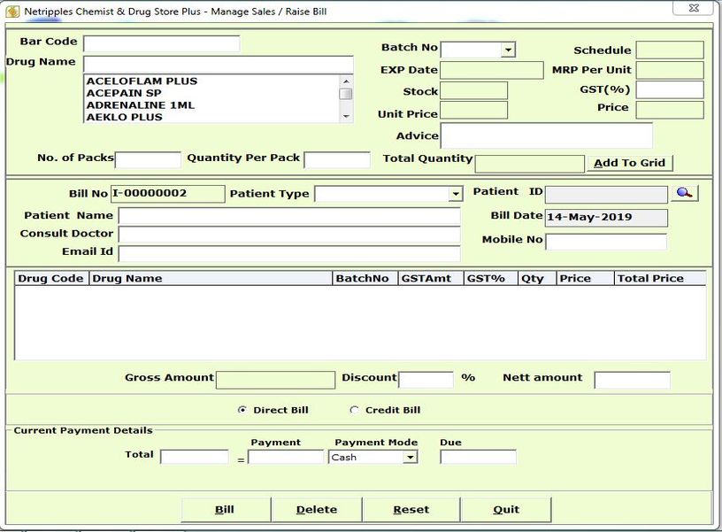This screenshot has width=722, height=532.
Task: Click the Quantity Per Pack field
Action: tap(337, 160)
